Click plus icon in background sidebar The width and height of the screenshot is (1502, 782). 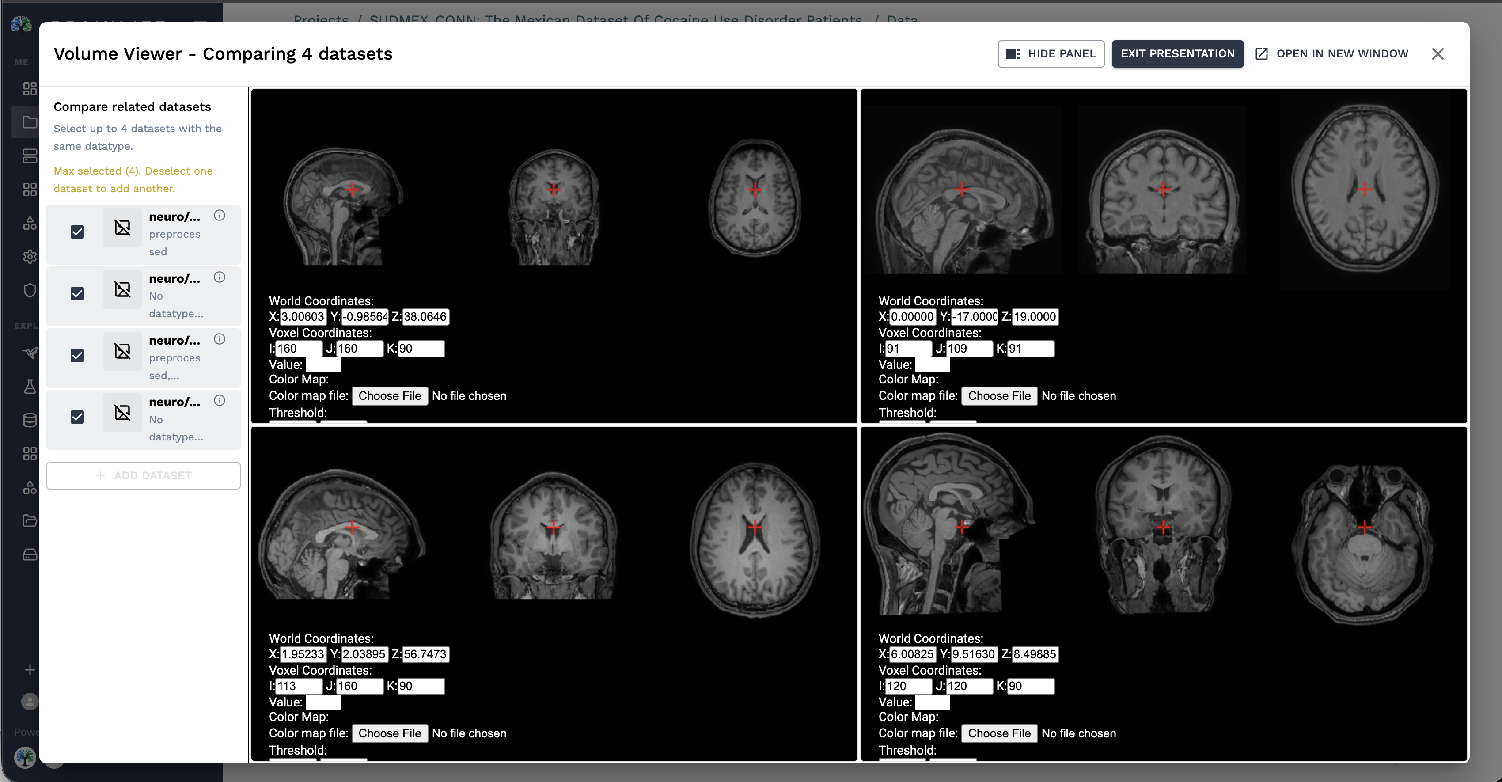tap(30, 669)
